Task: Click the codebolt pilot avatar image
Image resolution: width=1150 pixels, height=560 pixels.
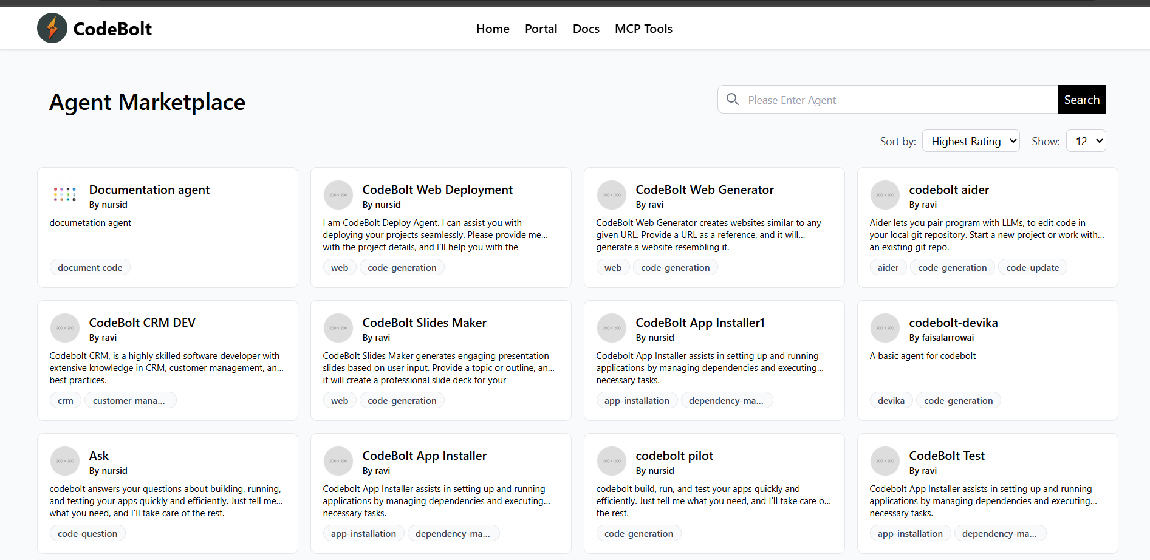Action: 612,461
